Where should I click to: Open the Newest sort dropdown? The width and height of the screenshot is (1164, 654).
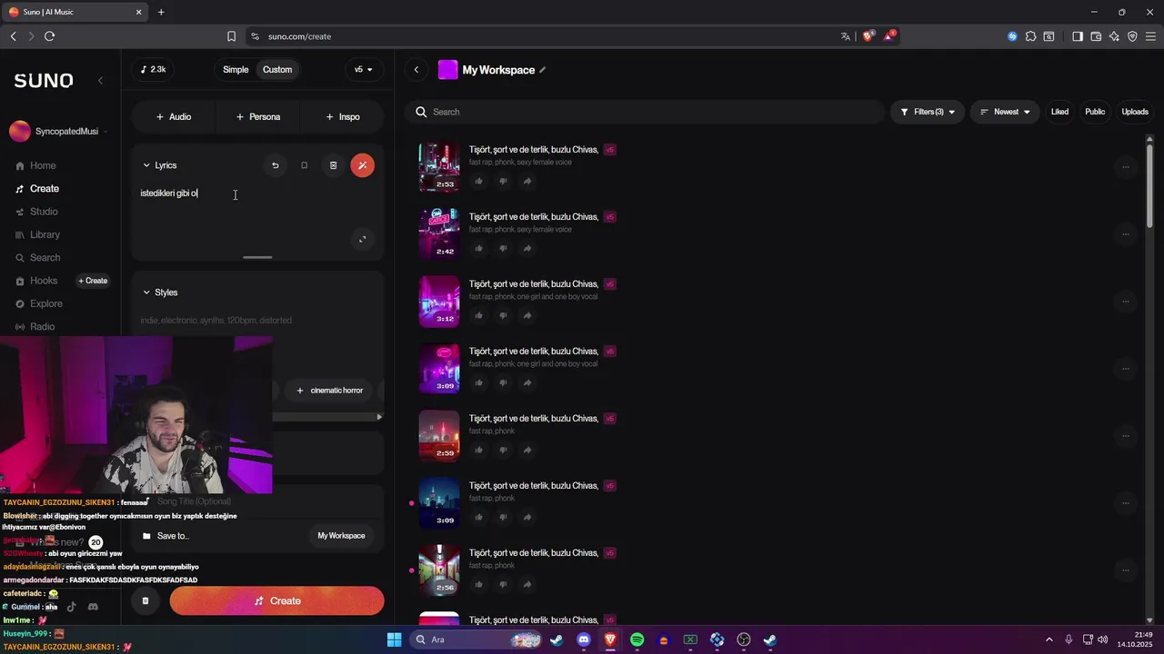[x=1005, y=112]
